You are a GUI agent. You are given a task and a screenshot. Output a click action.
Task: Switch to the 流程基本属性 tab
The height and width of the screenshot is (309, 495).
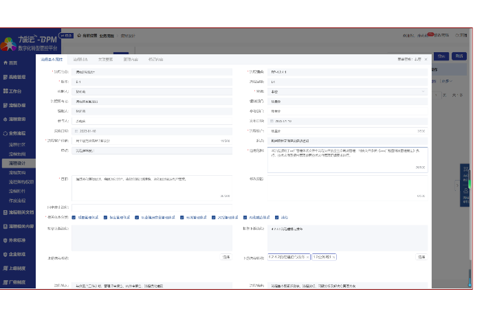52,59
